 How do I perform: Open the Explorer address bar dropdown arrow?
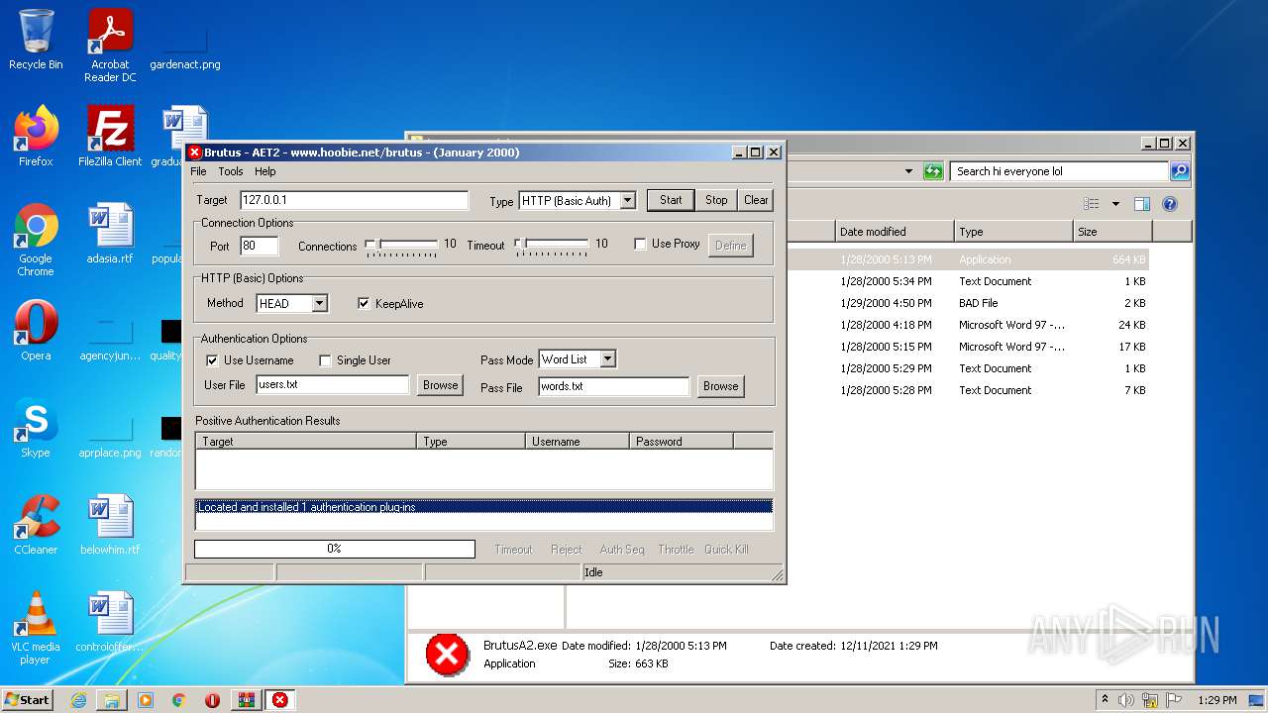[x=908, y=171]
